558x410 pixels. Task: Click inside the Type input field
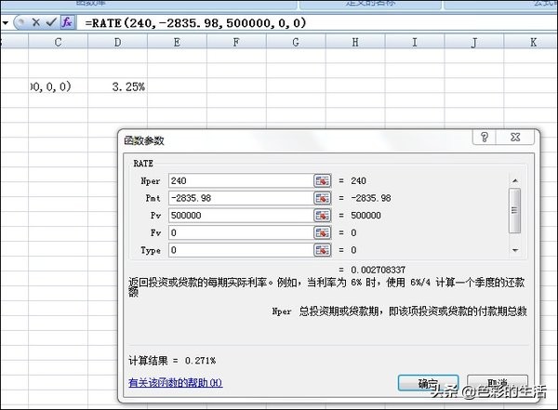point(241,250)
